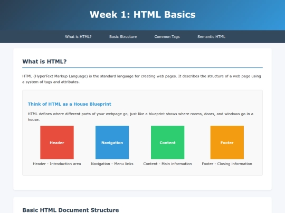
Task: Open Semantic HTML navigation item
Action: [211, 37]
